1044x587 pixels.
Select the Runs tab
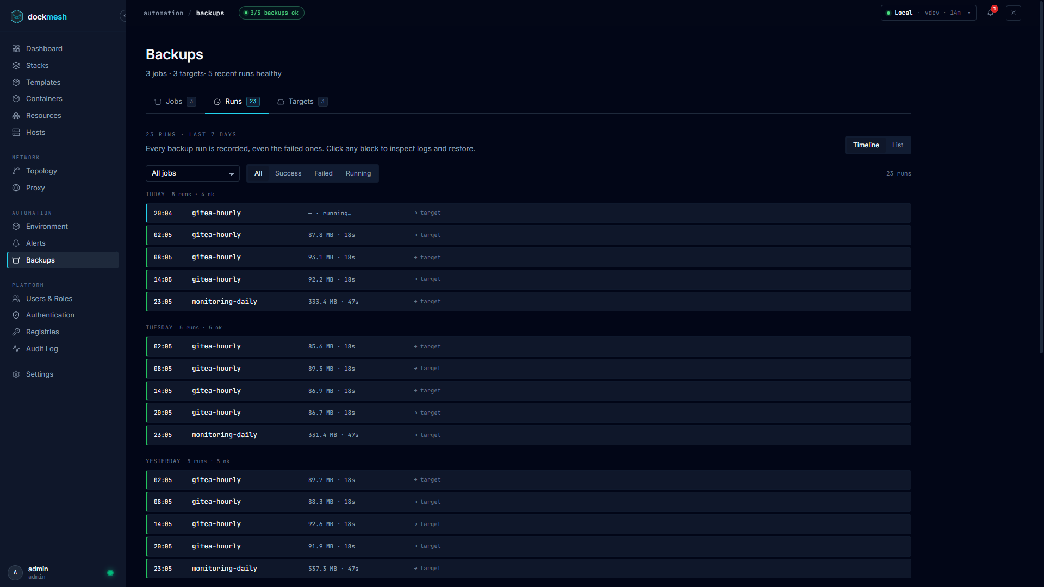[237, 102]
